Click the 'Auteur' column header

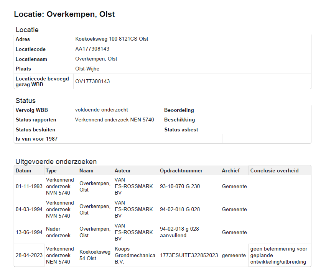(x=123, y=170)
